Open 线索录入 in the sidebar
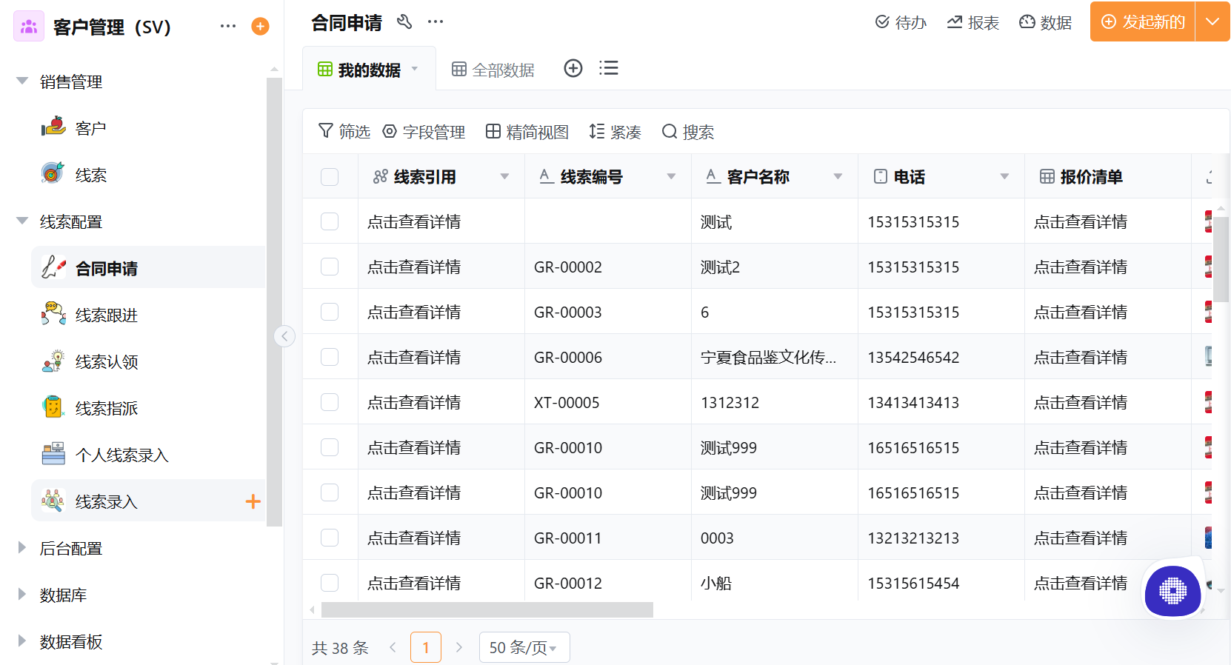 coord(148,501)
